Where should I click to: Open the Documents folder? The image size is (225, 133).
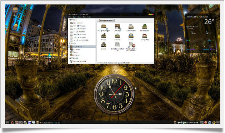pyautogui.click(x=131, y=28)
